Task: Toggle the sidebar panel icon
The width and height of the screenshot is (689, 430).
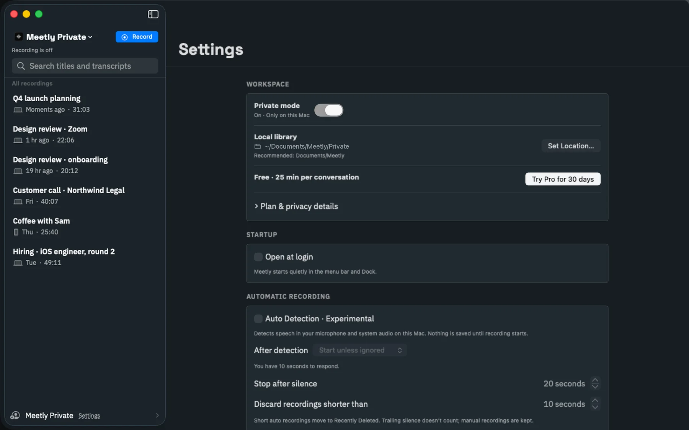Action: click(x=153, y=14)
